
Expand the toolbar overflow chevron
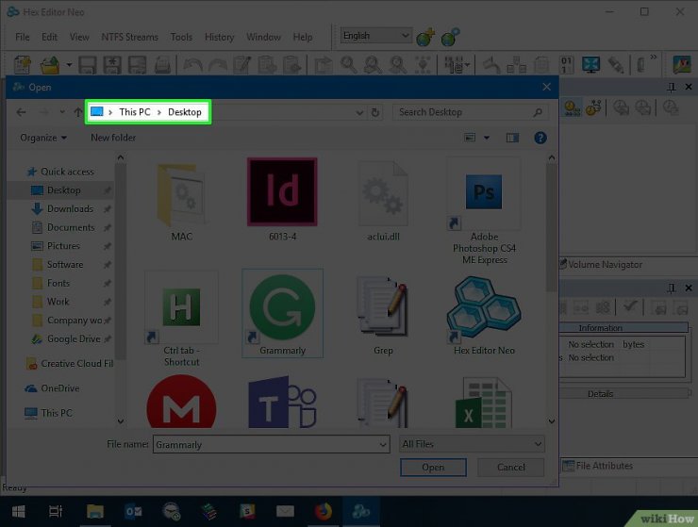coord(653,57)
